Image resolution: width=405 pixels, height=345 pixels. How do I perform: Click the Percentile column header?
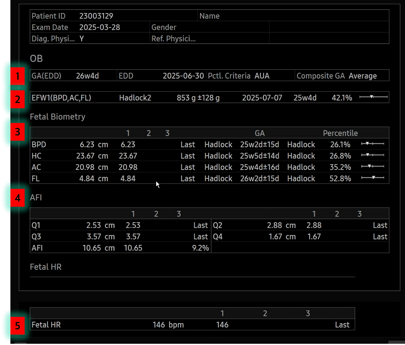click(x=340, y=133)
